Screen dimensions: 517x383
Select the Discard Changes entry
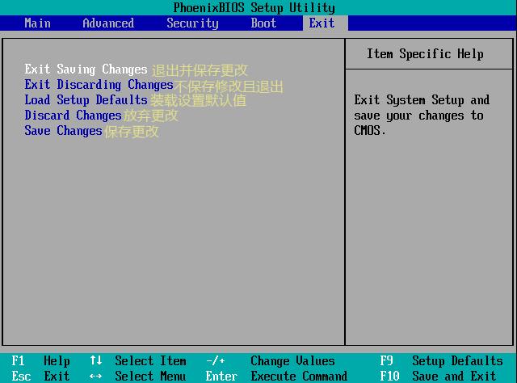tap(74, 116)
